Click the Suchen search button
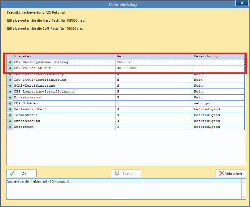The image size is (250, 207). pyautogui.click(x=126, y=173)
